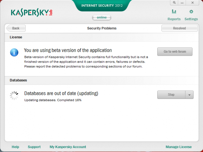Click the spinning update progress indicator
The height and width of the screenshot is (152, 203).
click(14, 96)
